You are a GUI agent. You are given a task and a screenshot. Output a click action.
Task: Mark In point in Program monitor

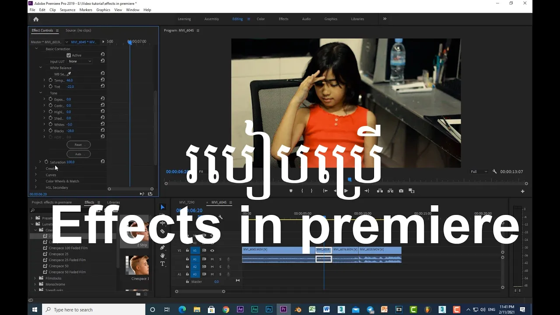tap(302, 191)
